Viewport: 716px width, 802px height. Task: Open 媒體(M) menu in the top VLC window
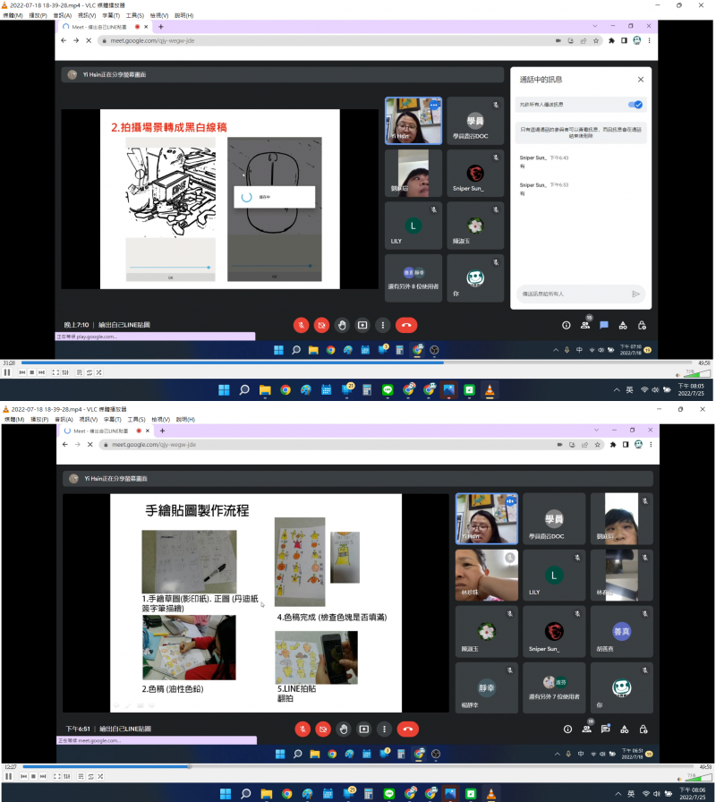click(13, 15)
